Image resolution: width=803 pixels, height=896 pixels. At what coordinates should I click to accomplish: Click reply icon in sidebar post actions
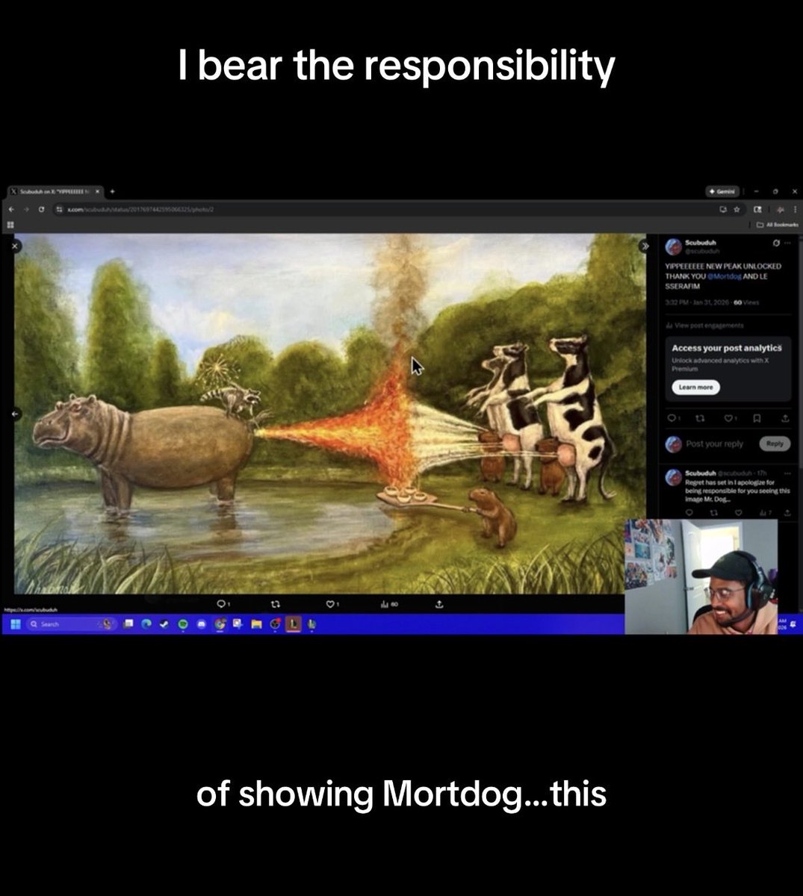pos(672,418)
